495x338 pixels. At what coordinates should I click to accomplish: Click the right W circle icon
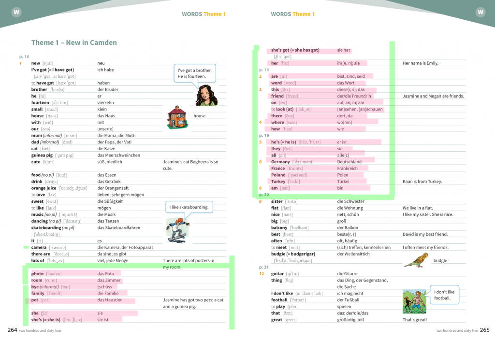tap(480, 12)
